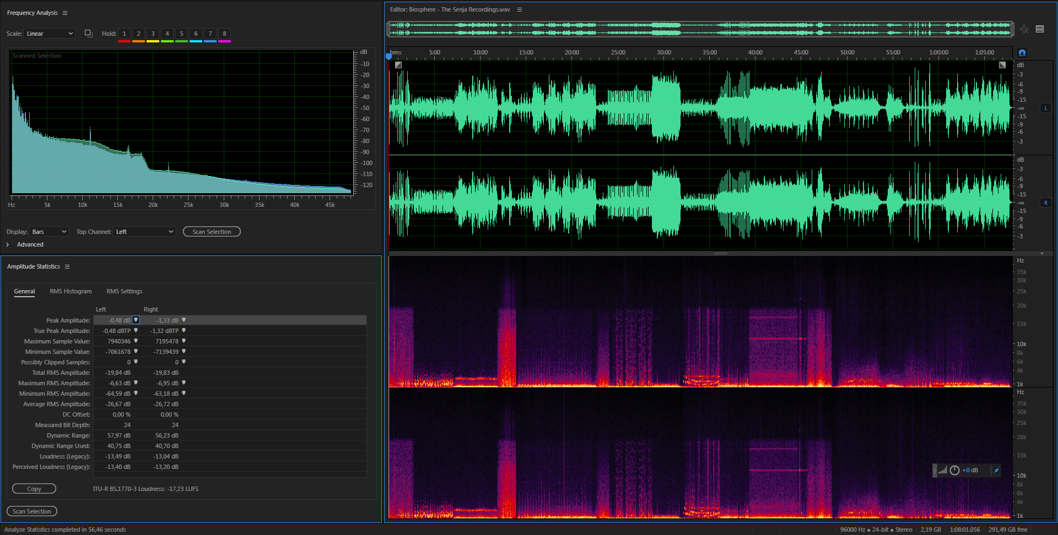1058x535 pixels.
Task: Click the HUD amplitude bars grip icon
Action: point(942,471)
